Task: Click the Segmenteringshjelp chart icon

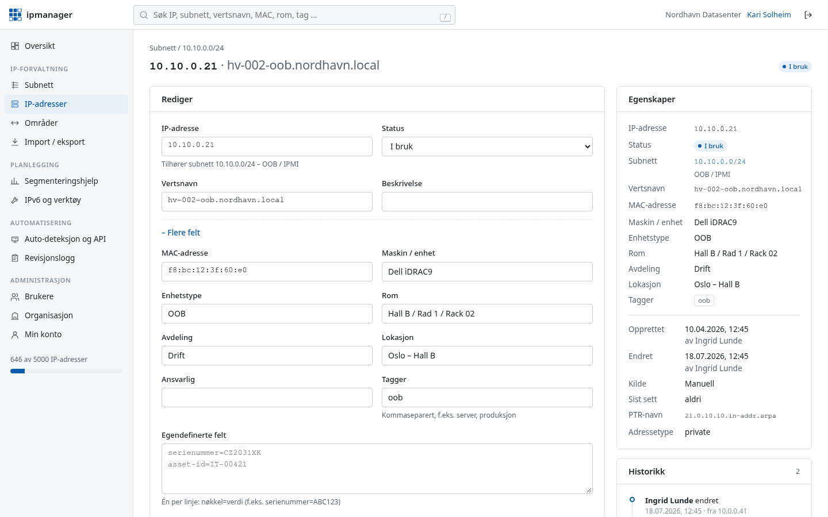Action: tap(15, 181)
